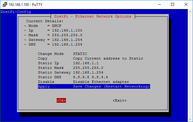Select Apply Save Changes entry
The width and height of the screenshot is (193, 122).
[x=94, y=86]
